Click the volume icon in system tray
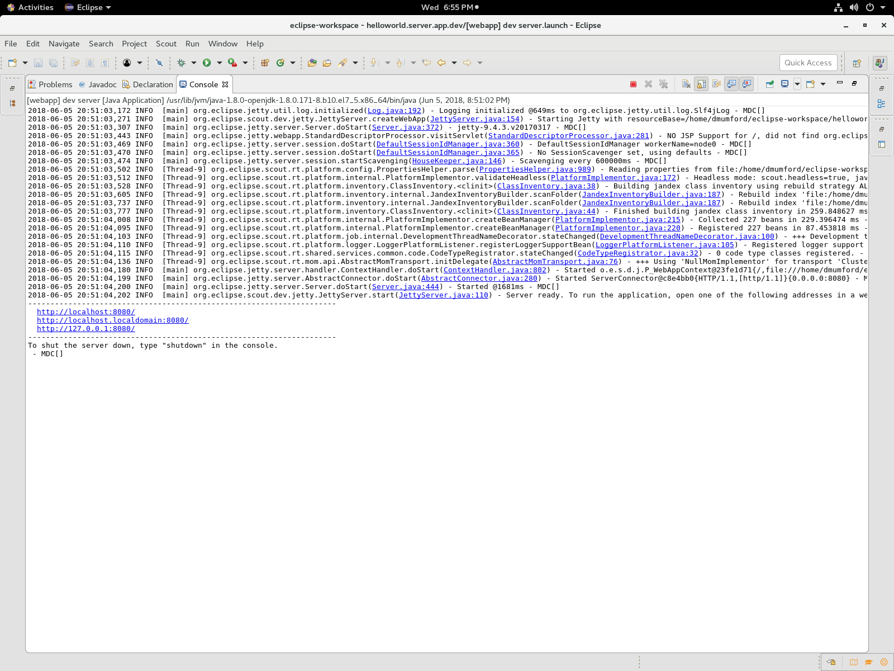 click(854, 7)
